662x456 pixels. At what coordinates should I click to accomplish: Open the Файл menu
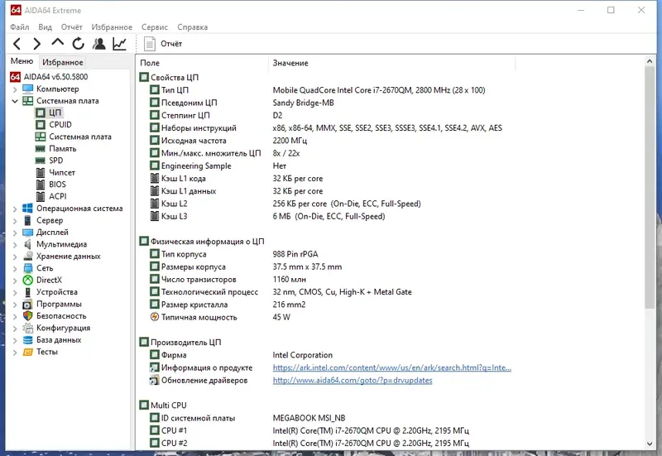19,27
